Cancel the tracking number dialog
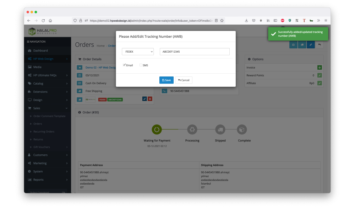 coord(184,80)
